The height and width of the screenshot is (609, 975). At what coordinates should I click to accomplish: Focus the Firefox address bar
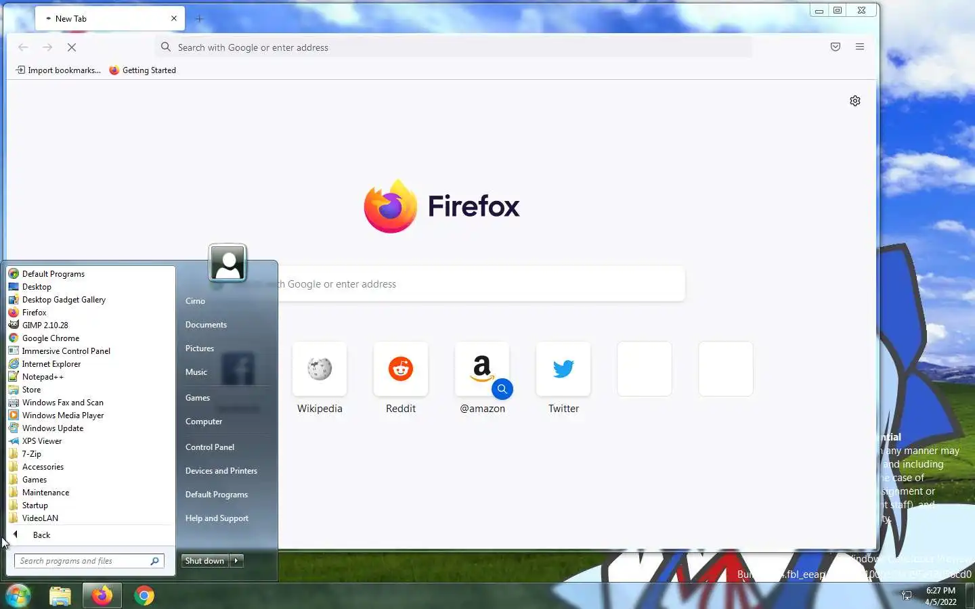454,47
